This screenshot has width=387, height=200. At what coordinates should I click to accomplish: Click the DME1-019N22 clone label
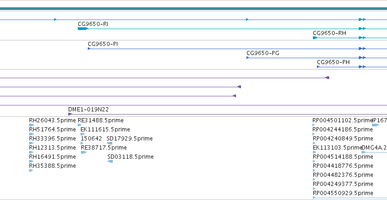pyautogui.click(x=88, y=110)
